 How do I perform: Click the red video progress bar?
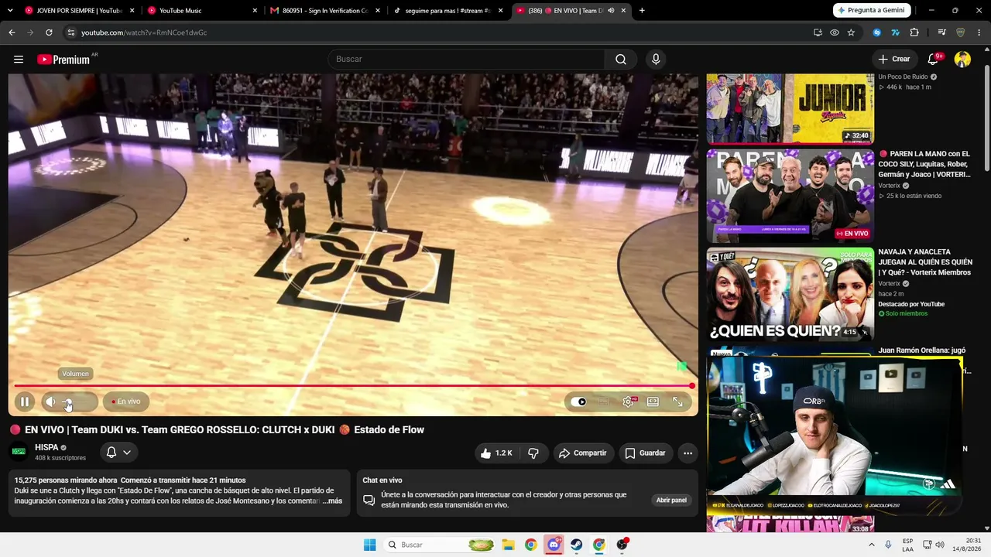[353, 385]
